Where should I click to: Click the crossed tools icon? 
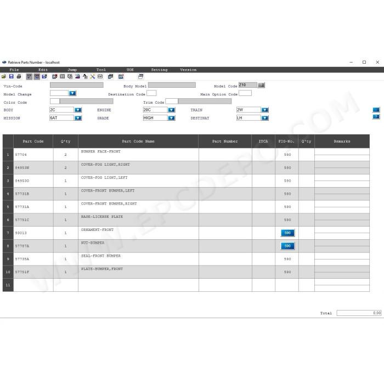[x=93, y=77]
